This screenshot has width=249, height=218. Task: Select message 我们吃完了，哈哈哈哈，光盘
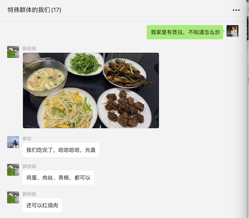(61, 150)
